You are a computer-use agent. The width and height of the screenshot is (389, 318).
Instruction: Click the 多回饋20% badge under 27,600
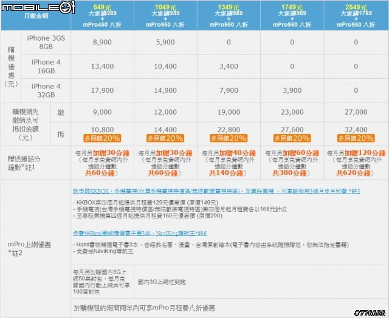(292, 138)
